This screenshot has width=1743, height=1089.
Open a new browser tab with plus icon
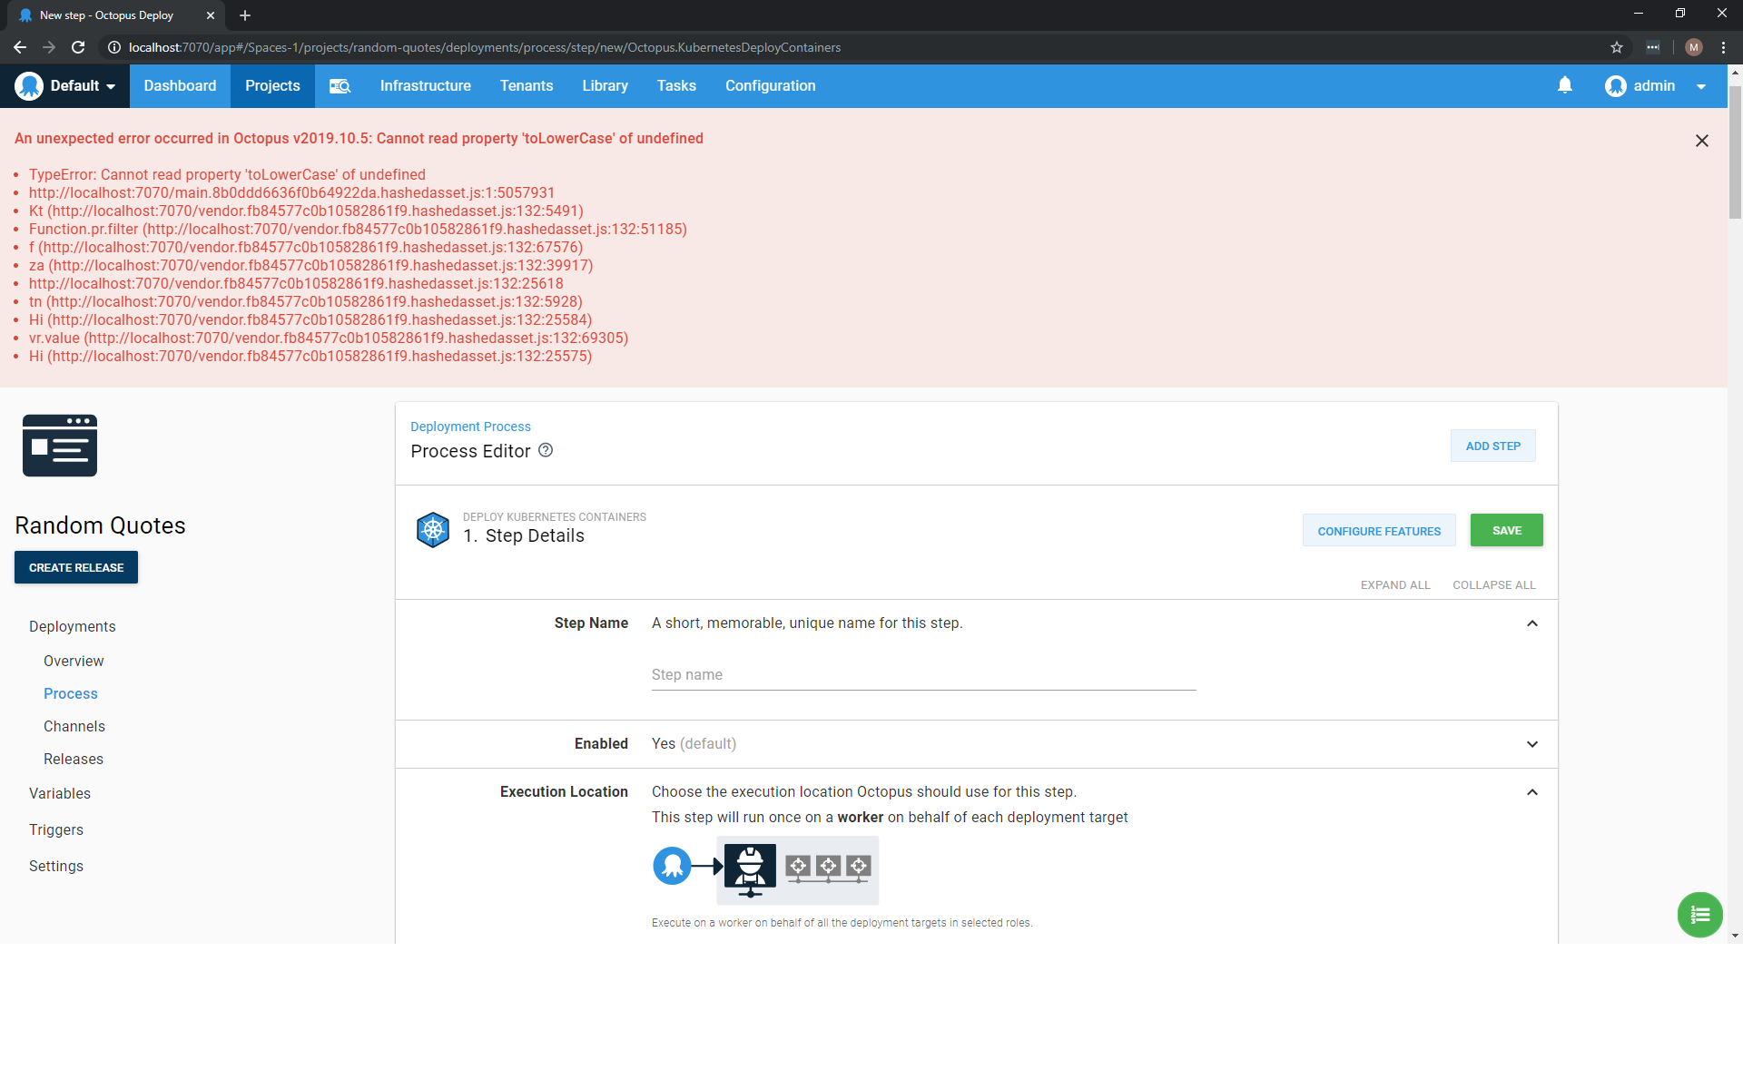[245, 15]
